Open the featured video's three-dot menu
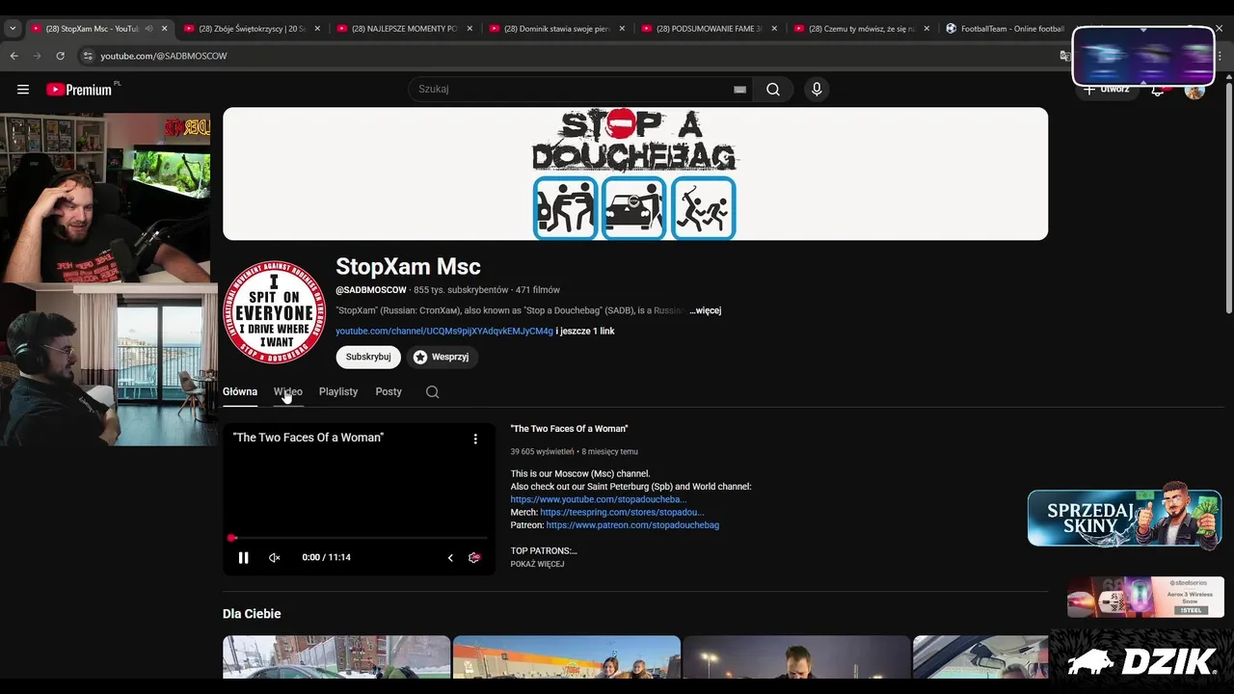1234x694 pixels. (475, 439)
